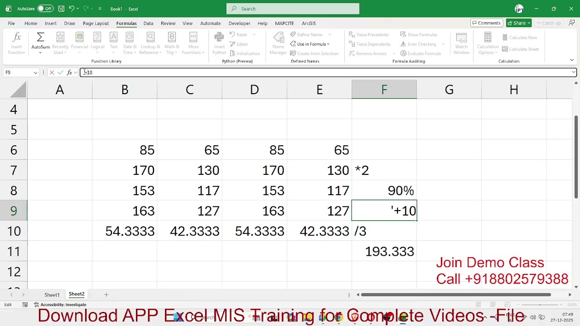Image resolution: width=580 pixels, height=326 pixels.
Task: Add a new sheet with plus button
Action: point(106,295)
